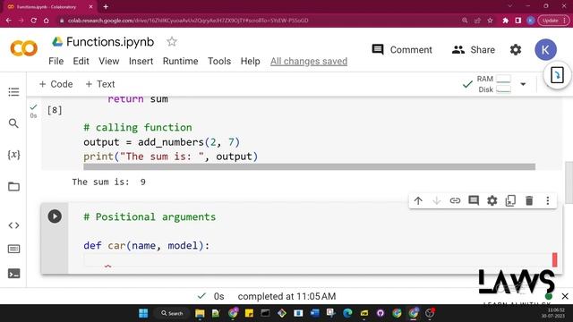Run the Positional arguments cell
This screenshot has height=322, width=573.
(55, 216)
